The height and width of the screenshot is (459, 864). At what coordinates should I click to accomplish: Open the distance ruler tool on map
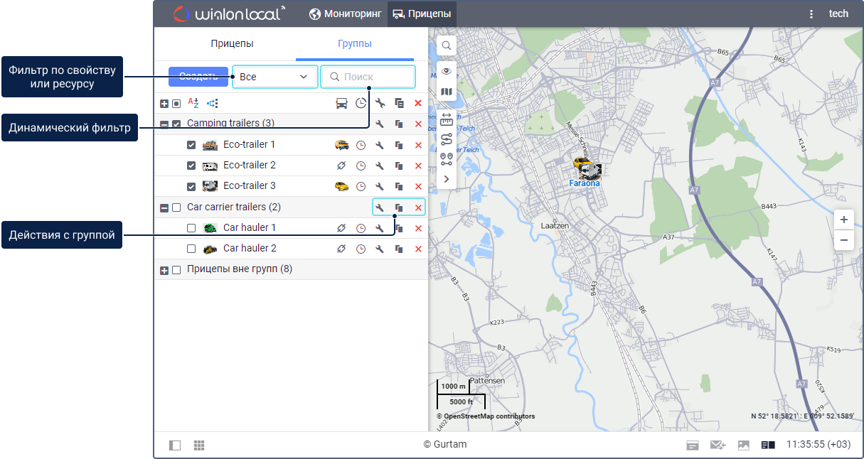(447, 119)
